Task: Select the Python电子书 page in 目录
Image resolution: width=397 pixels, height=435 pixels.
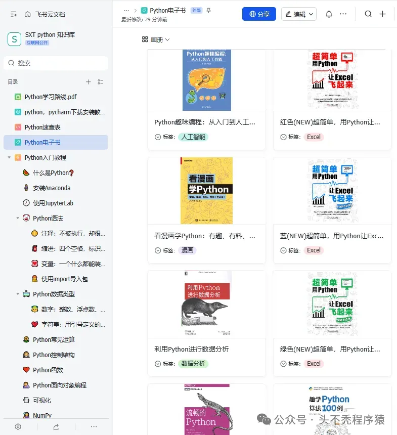Action: pyautogui.click(x=56, y=142)
